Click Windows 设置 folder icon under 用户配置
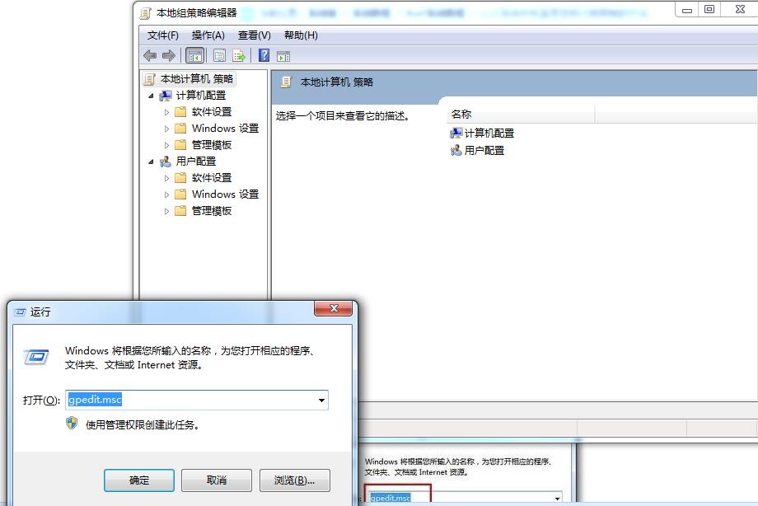 coord(180,194)
